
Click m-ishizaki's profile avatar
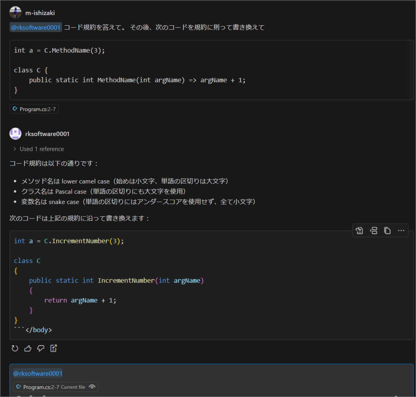pos(15,12)
